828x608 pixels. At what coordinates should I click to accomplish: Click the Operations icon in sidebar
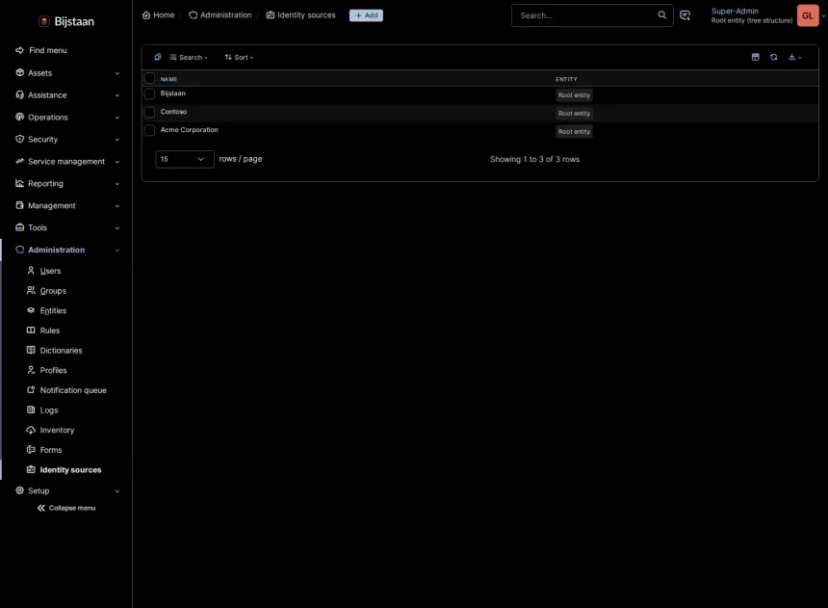(19, 117)
